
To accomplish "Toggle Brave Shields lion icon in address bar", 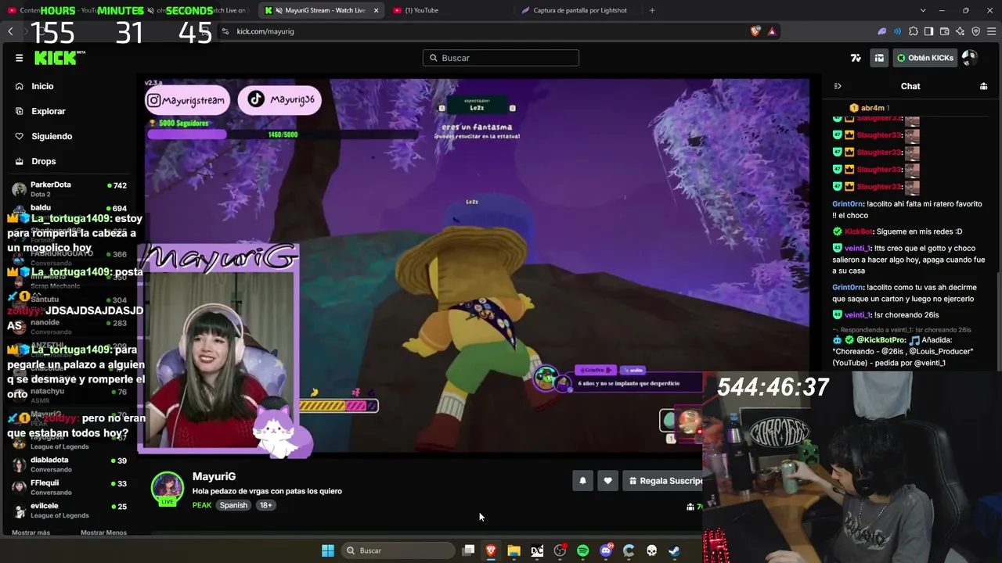I will pyautogui.click(x=755, y=31).
